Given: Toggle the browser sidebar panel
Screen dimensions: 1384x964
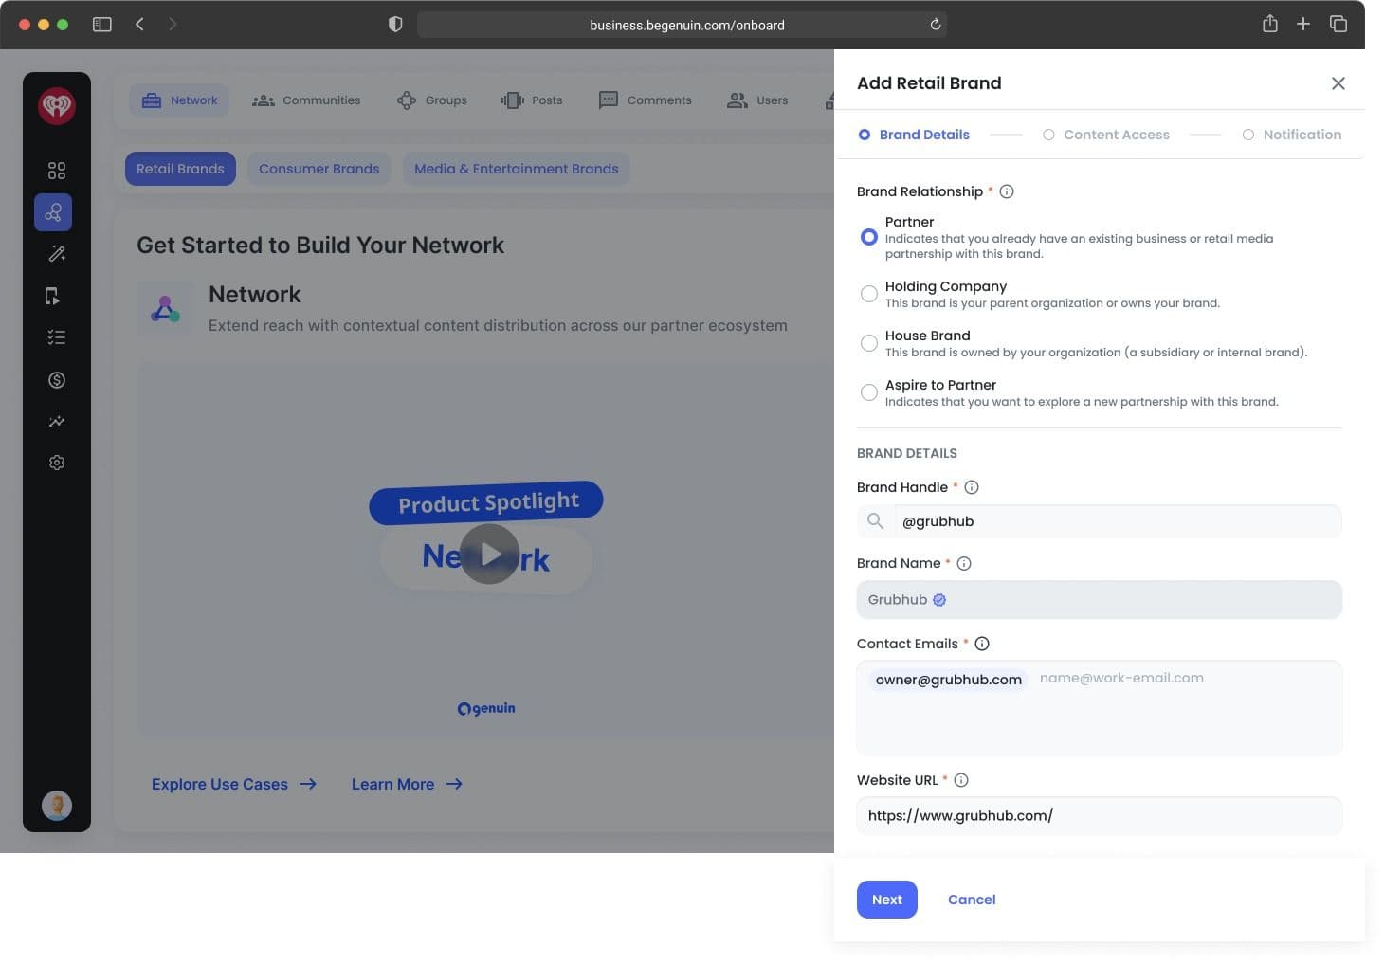Looking at the screenshot, I should [x=102, y=25].
